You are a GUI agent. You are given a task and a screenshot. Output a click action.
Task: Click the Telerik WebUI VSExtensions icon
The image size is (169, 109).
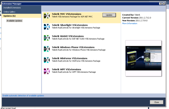click(x=47, y=38)
